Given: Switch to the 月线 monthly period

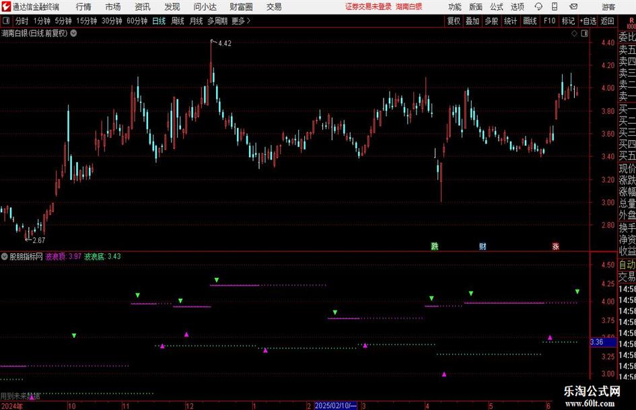Looking at the screenshot, I should click(x=196, y=21).
